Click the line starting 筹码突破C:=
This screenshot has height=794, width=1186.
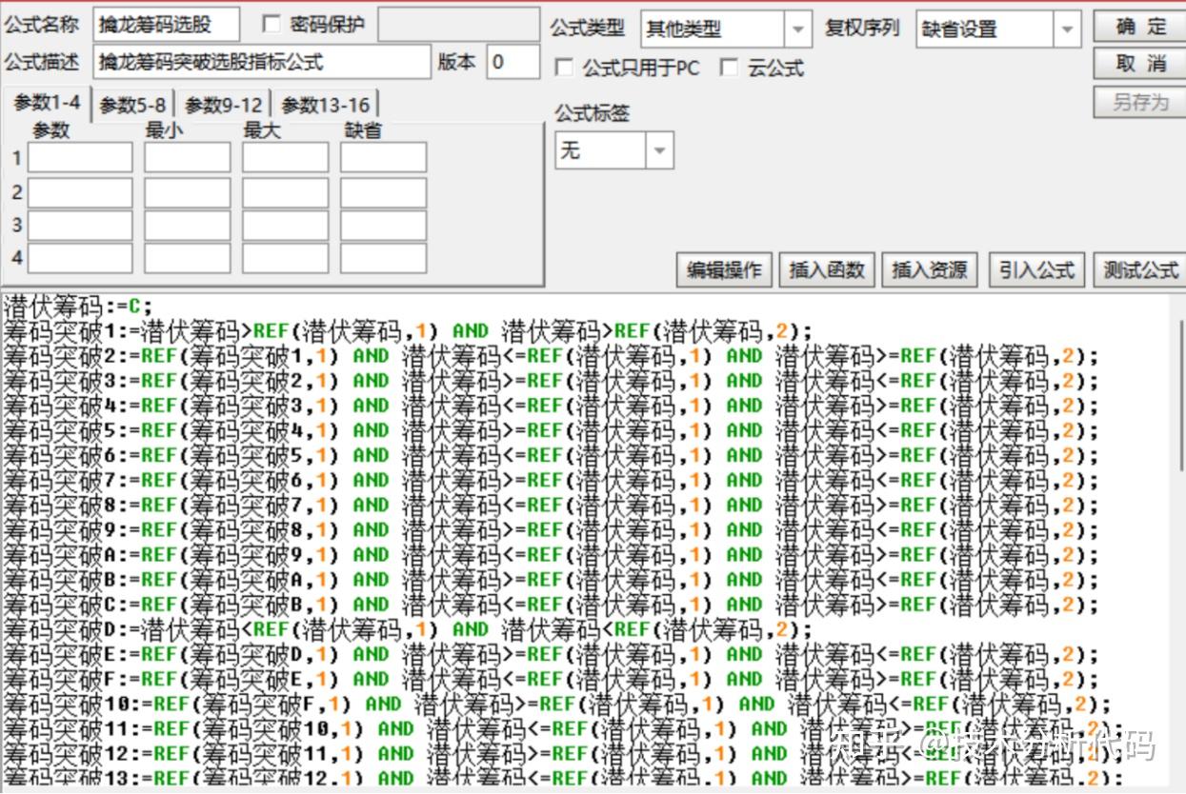tap(551, 604)
